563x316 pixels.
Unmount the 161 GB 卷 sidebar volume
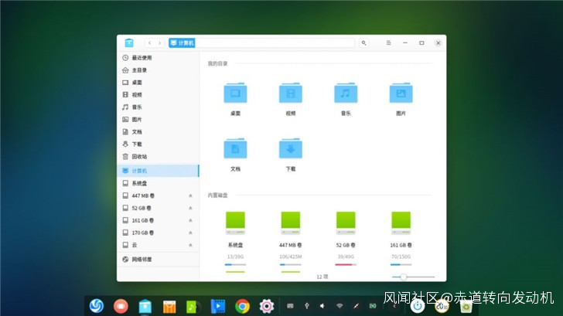tap(190, 220)
